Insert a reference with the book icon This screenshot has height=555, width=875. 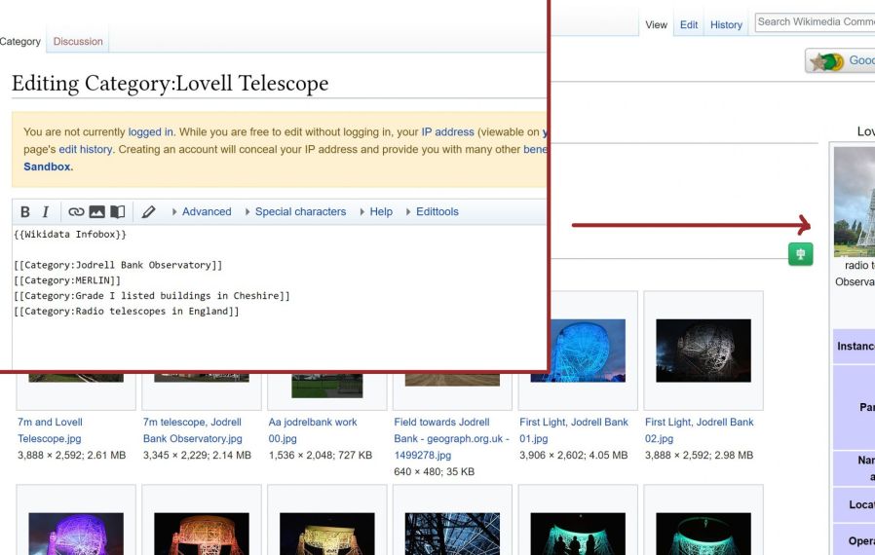coord(117,212)
